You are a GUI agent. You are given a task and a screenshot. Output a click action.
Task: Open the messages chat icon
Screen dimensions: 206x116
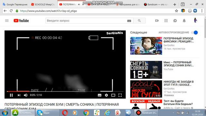pos(175,21)
